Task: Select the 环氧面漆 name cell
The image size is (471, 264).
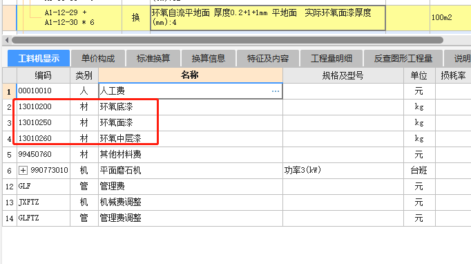Action: click(x=191, y=123)
